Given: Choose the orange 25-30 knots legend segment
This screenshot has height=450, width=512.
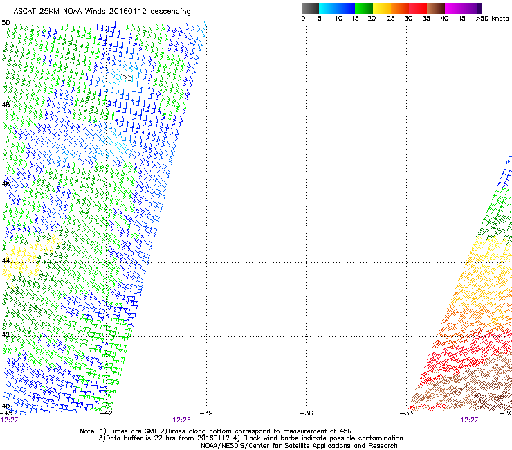Looking at the screenshot, I should point(400,8).
